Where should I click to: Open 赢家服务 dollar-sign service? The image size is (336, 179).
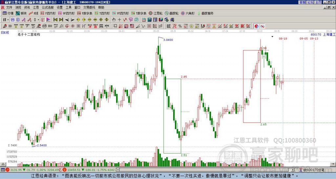coord(205,13)
